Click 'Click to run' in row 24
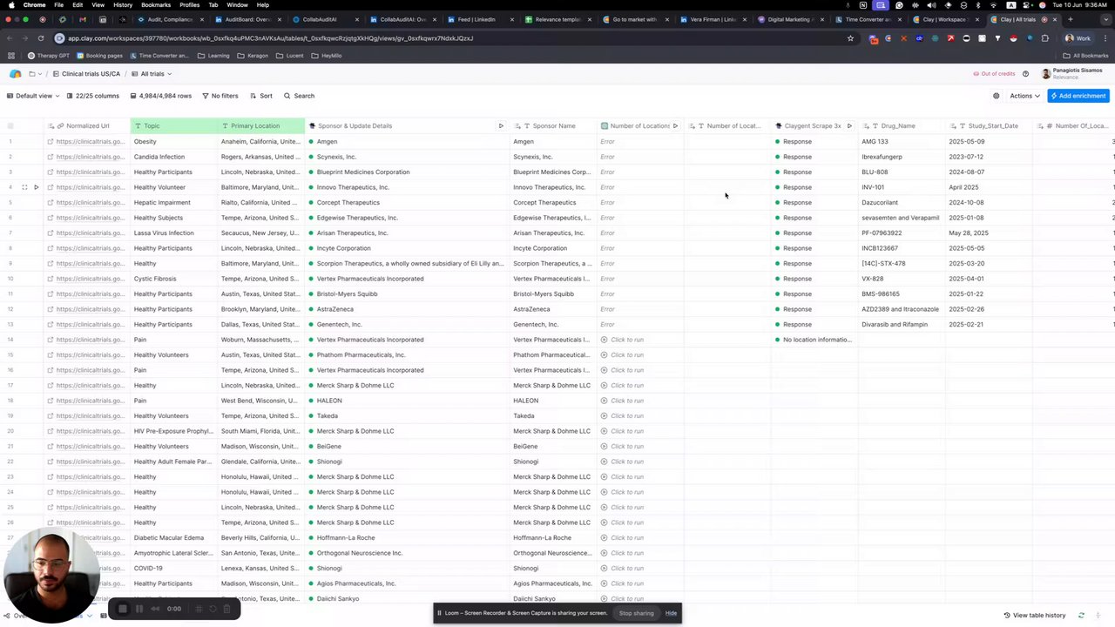This screenshot has width=1115, height=627. click(627, 492)
